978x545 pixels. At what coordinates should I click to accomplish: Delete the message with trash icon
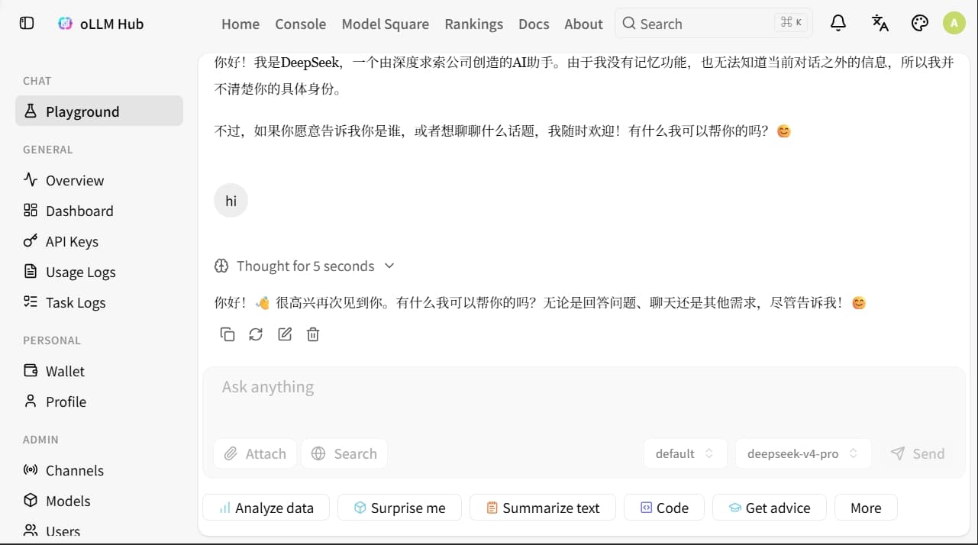click(313, 334)
